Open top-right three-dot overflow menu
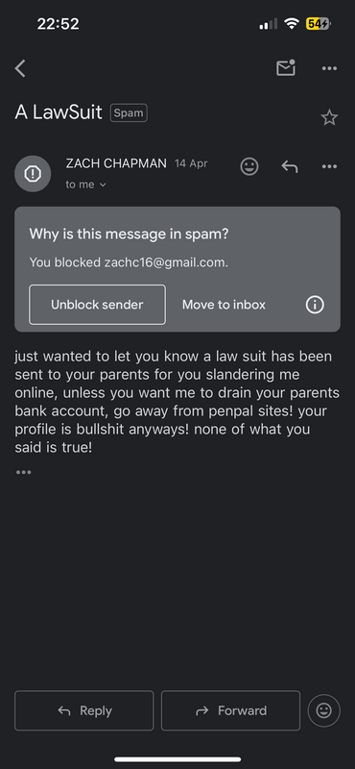355x769 pixels. 329,68
